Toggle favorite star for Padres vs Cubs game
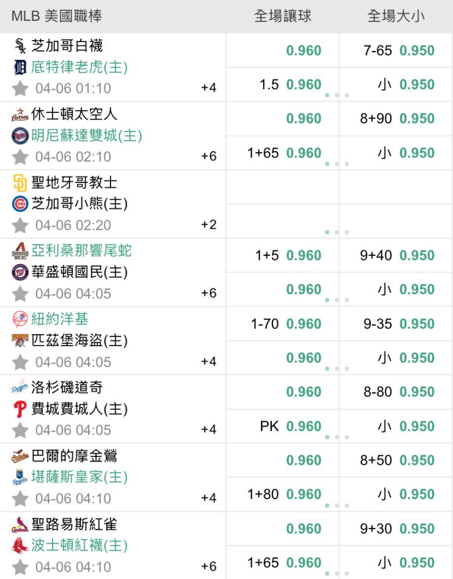This screenshot has width=453, height=579. 20,225
